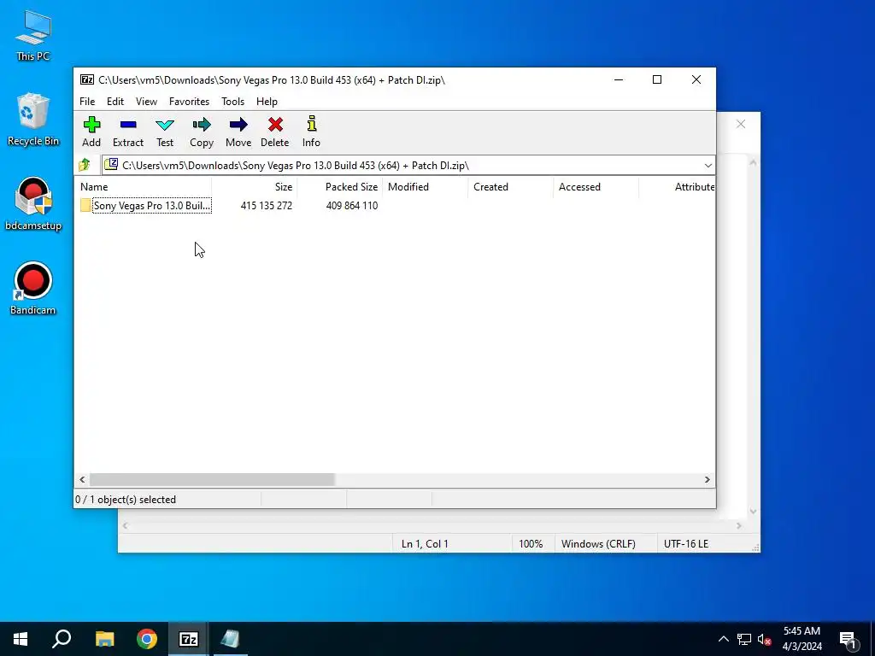The height and width of the screenshot is (656, 875).
Task: Open File Explorer from the taskbar
Action: [104, 639]
